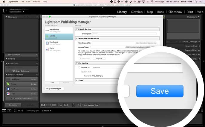Viewport: 205px width, 127px height.
Task: Collapse WordPress Authentication section
Action: 77,38
